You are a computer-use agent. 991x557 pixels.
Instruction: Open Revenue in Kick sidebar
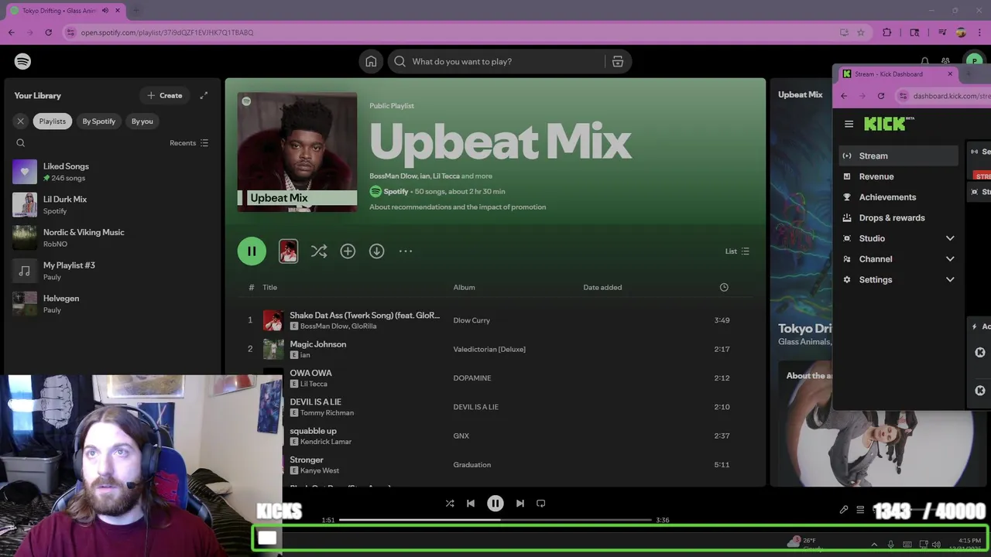click(899, 176)
